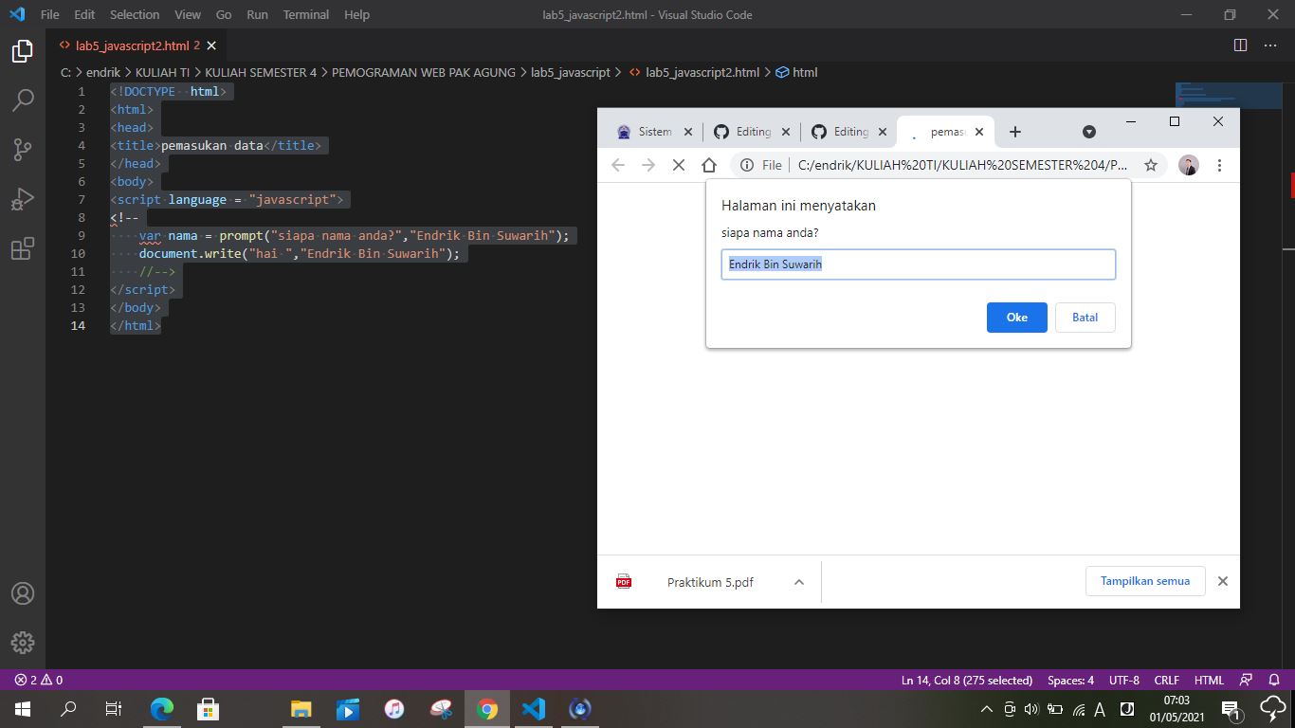Open the Run and Debug icon
Image resolution: width=1295 pixels, height=728 pixels.
22,199
